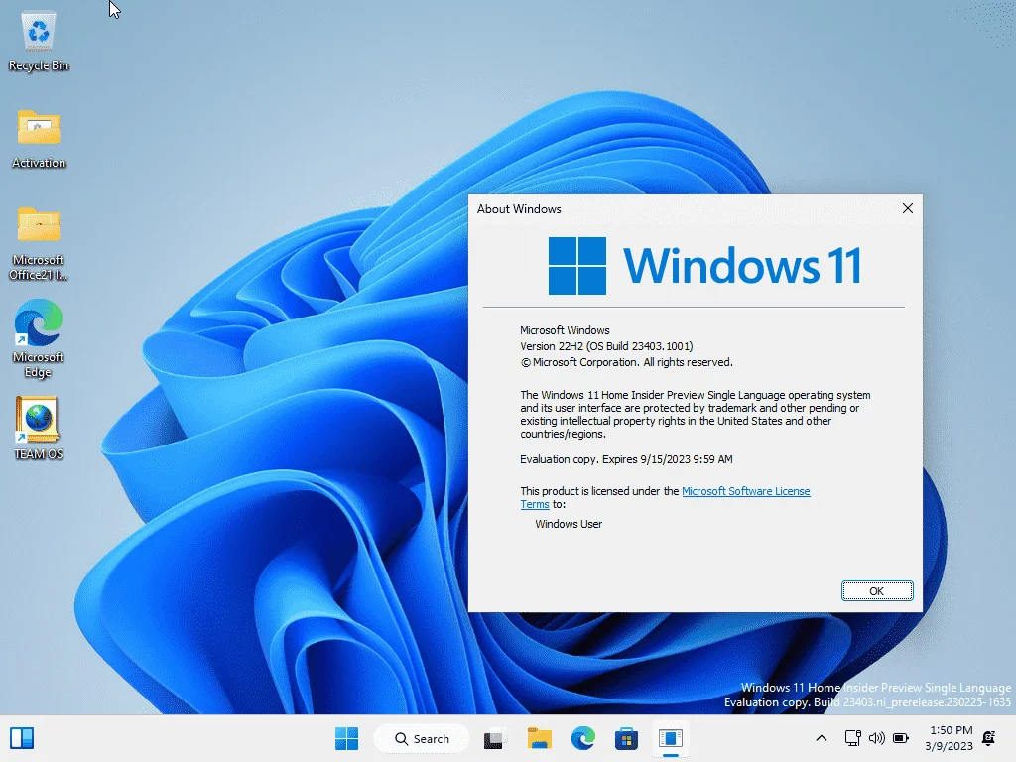Select the TEAM OS desktop shortcut
The image size is (1016, 762).
39,429
